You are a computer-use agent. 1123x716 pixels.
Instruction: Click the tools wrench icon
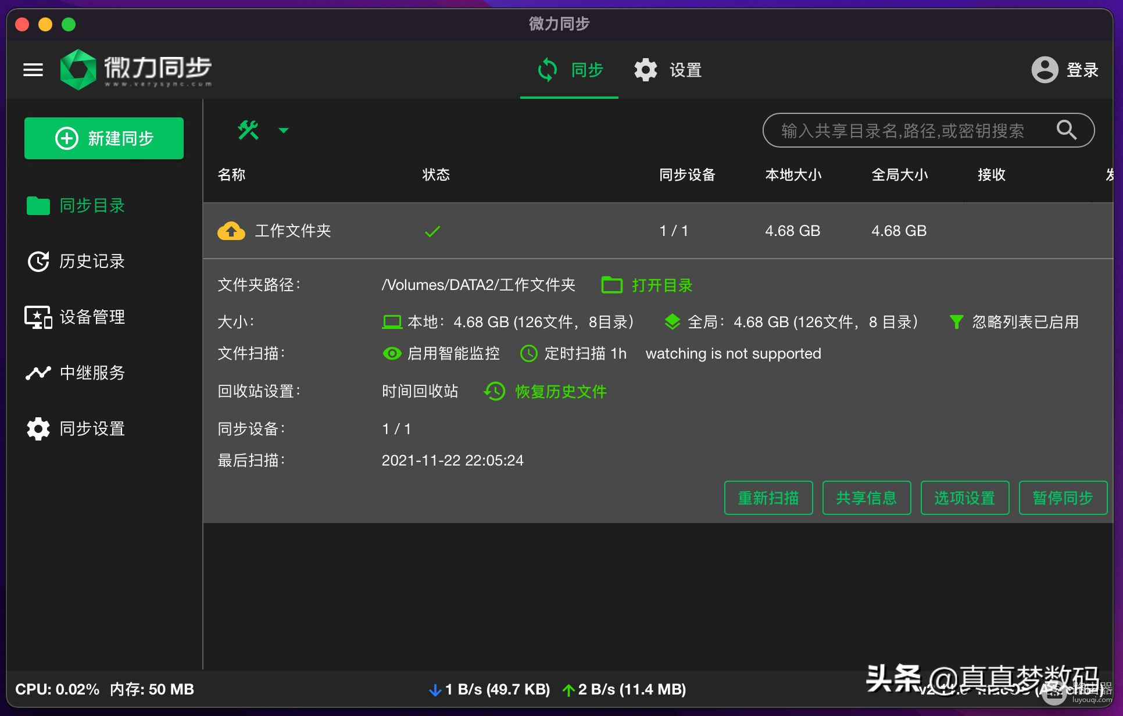pyautogui.click(x=248, y=130)
